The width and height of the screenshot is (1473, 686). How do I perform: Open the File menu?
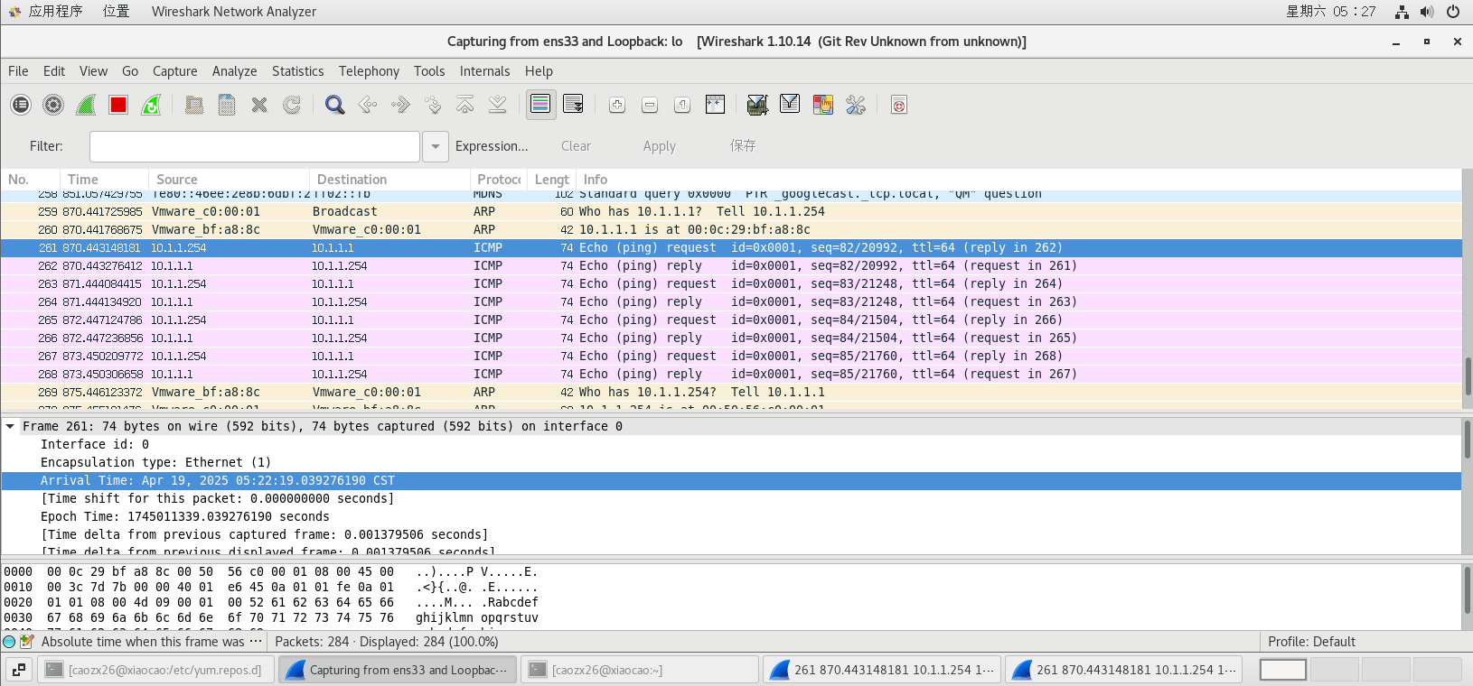(18, 71)
